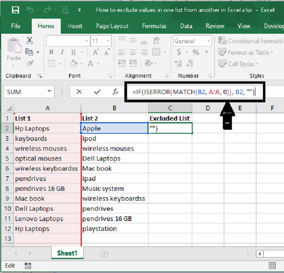
Task: Click Decrease Indent icon
Action: click(x=122, y=63)
